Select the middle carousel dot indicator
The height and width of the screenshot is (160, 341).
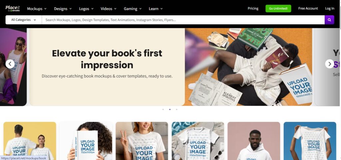pos(170,110)
